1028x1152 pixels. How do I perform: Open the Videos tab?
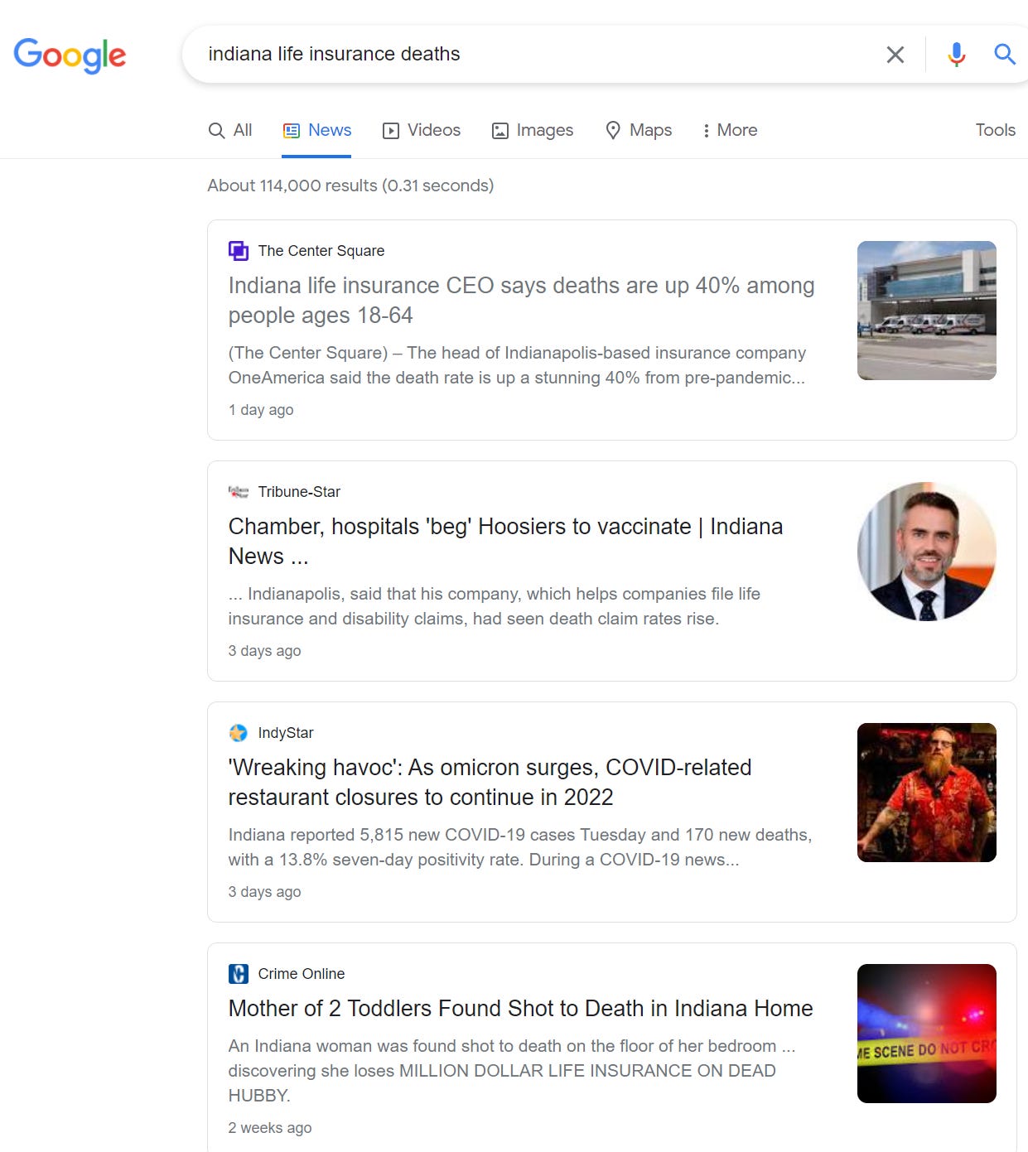coord(421,130)
